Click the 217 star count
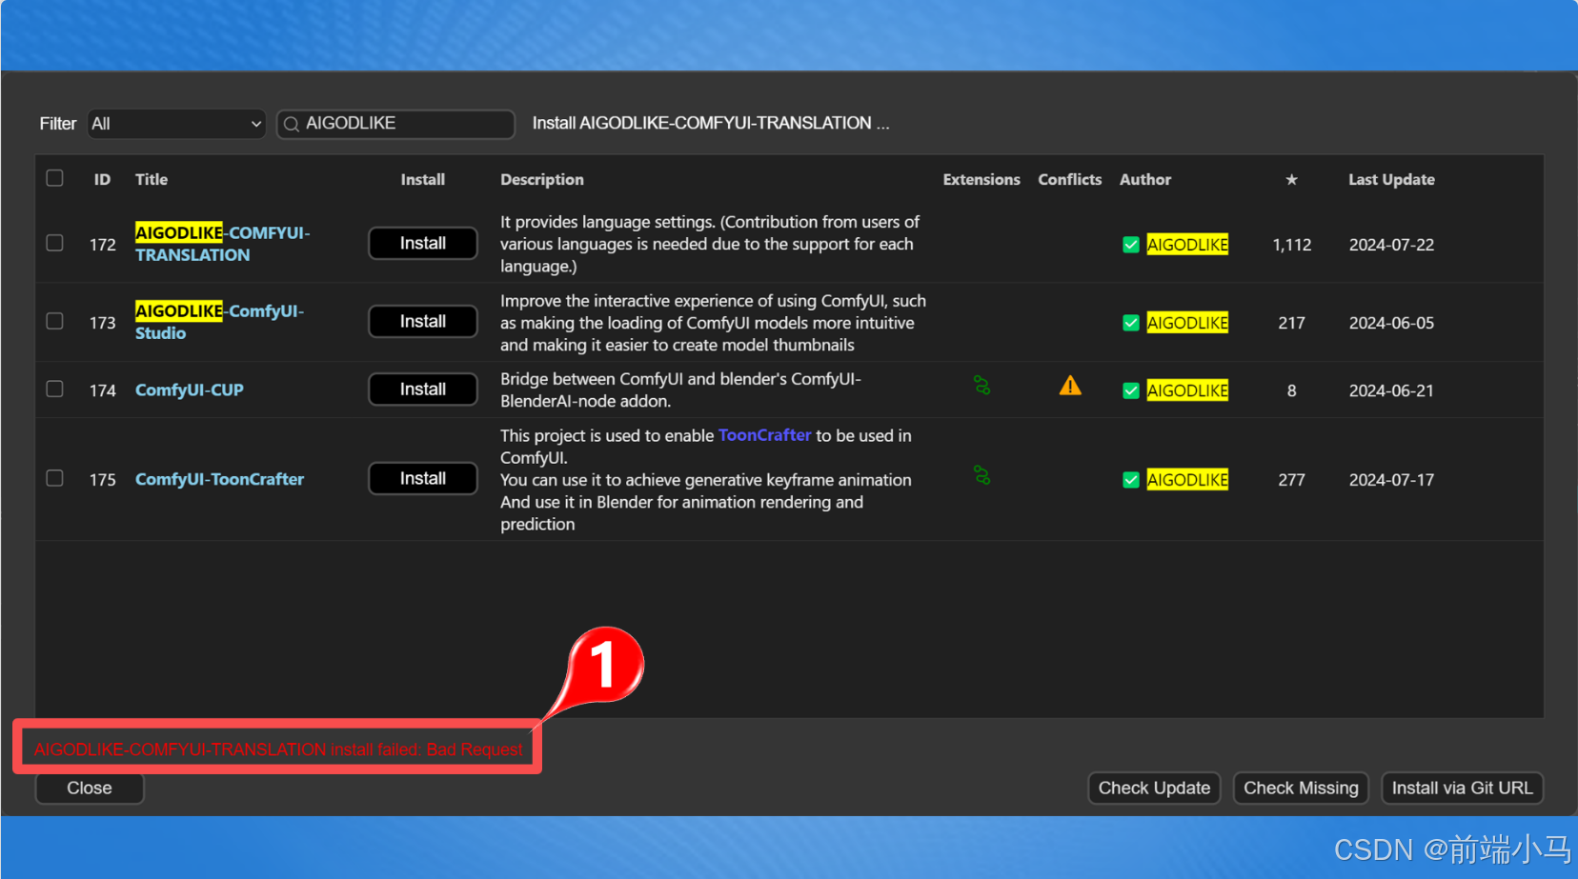 (x=1291, y=323)
